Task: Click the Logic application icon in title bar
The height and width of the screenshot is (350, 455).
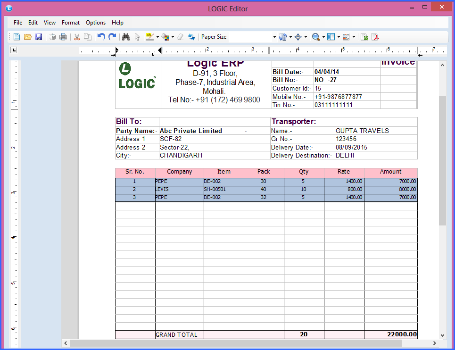Action: [x=9, y=8]
